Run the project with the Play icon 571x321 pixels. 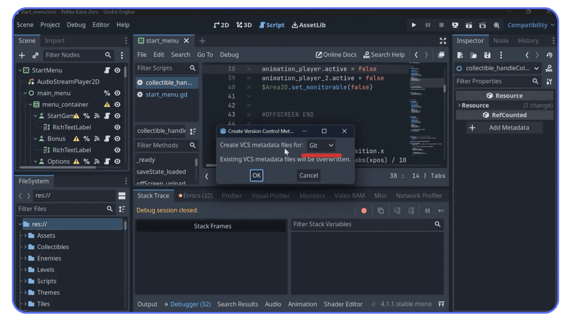coord(414,25)
